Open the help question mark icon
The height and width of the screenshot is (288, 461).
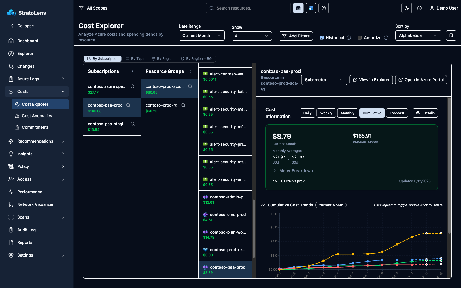[x=419, y=8]
